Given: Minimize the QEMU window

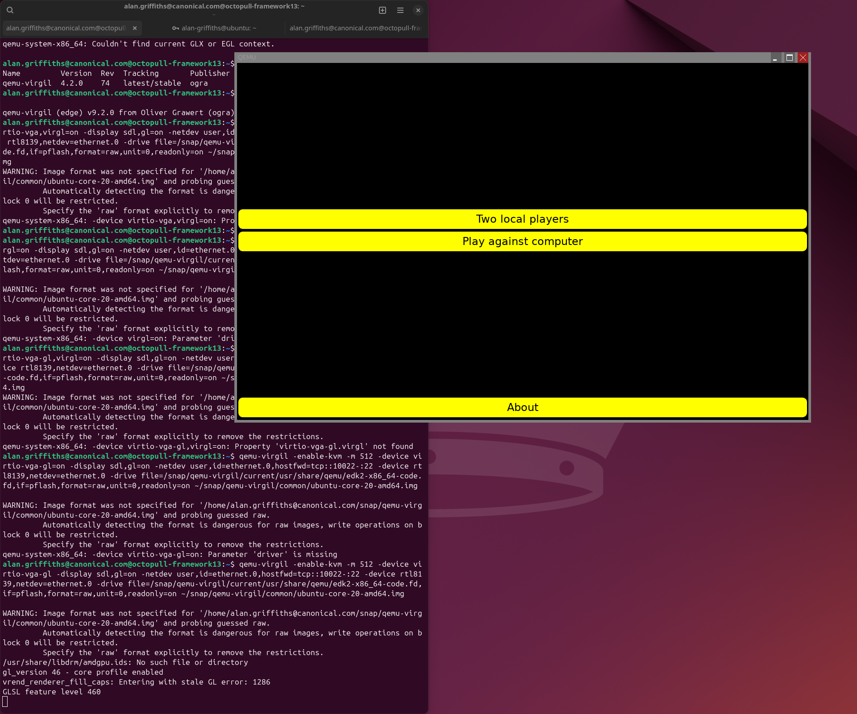Looking at the screenshot, I should [775, 58].
